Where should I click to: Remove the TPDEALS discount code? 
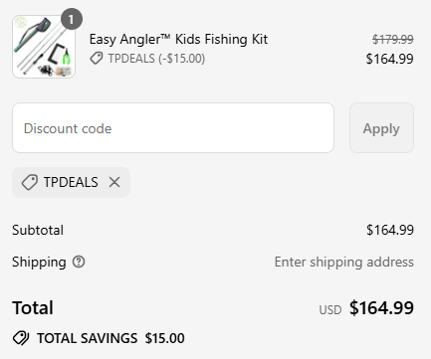114,182
